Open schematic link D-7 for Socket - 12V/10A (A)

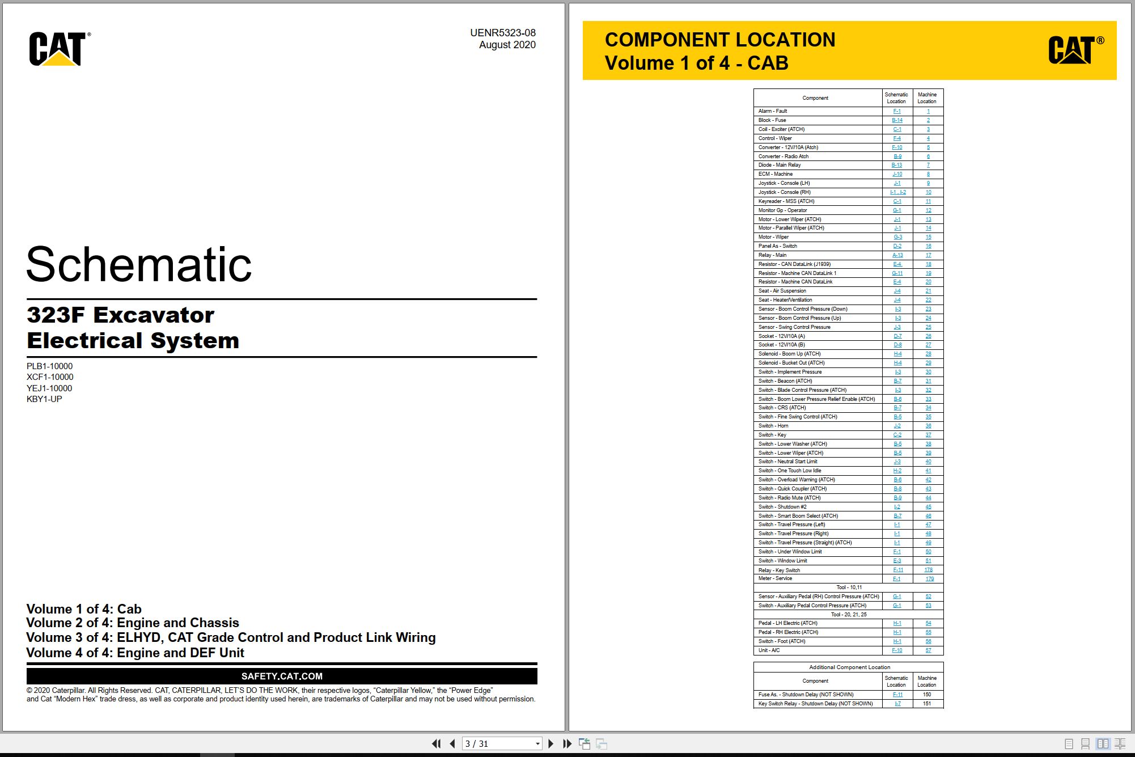(897, 336)
